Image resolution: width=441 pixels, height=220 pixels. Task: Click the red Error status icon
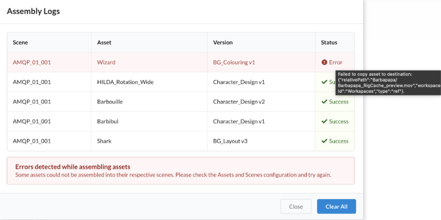click(x=324, y=63)
